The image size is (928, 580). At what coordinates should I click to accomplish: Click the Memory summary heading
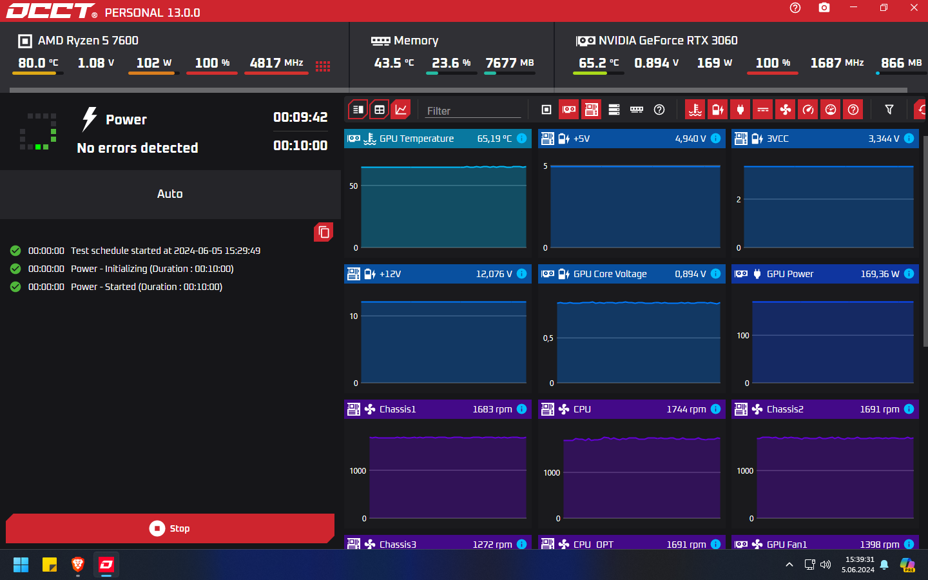pos(416,41)
